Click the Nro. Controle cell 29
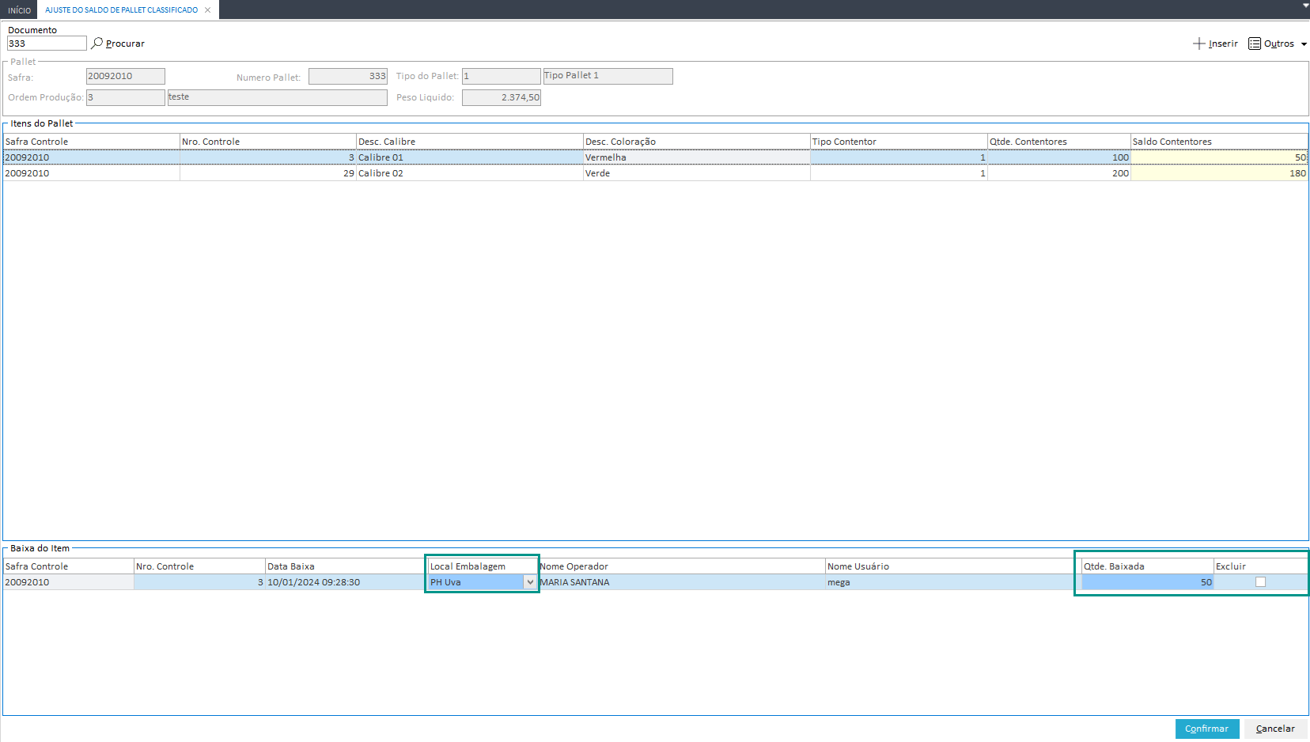This screenshot has height=742, width=1310. point(268,173)
